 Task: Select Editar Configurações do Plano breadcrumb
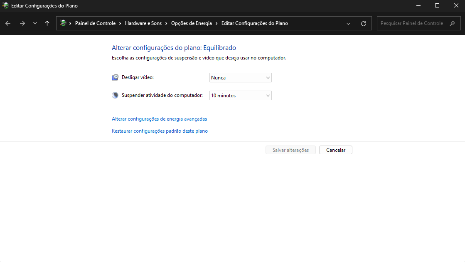(254, 23)
